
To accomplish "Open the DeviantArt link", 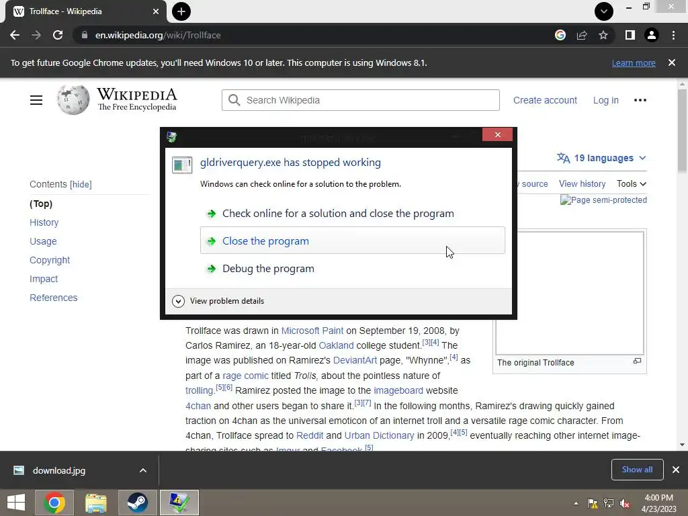I will [x=355, y=361].
